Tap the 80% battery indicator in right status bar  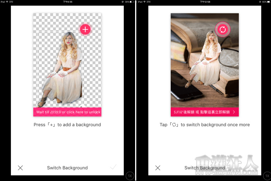[265, 2]
